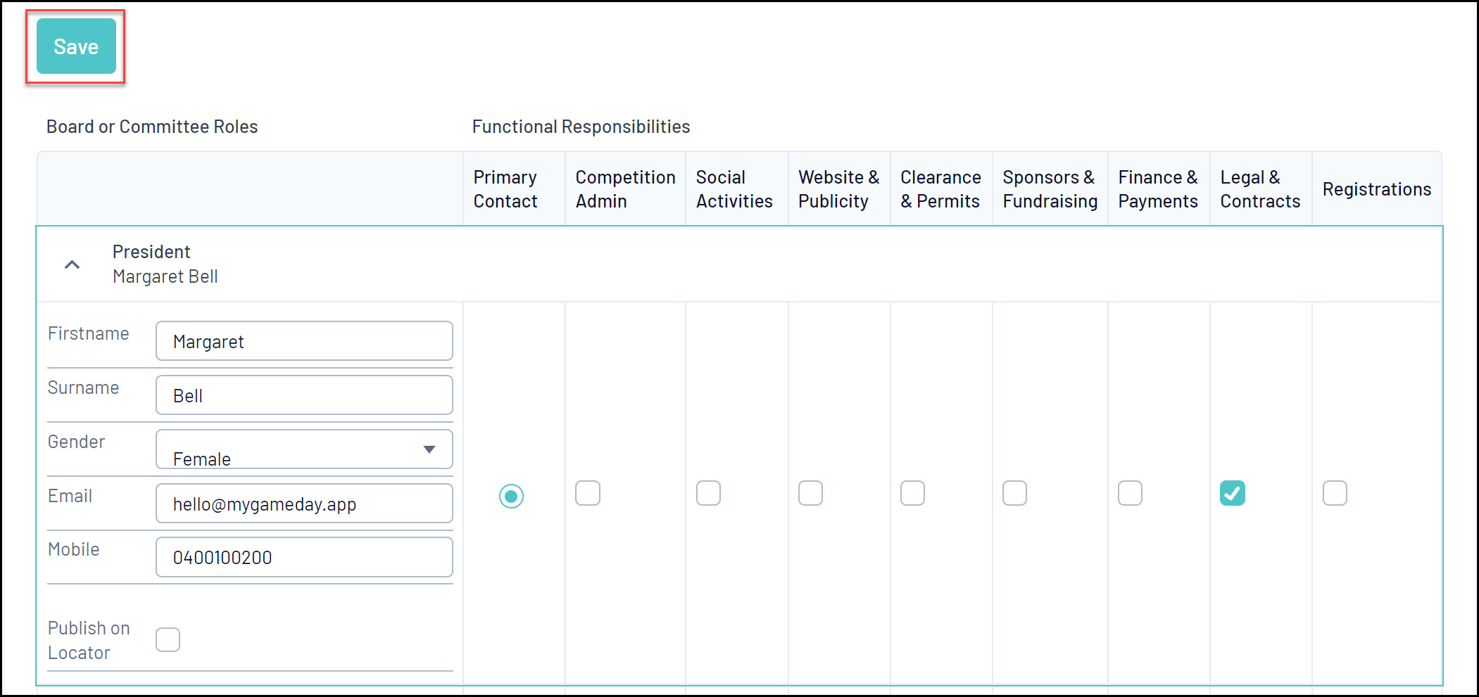Enable the Social Activities checkbox
Image resolution: width=1479 pixels, height=697 pixels.
click(708, 493)
